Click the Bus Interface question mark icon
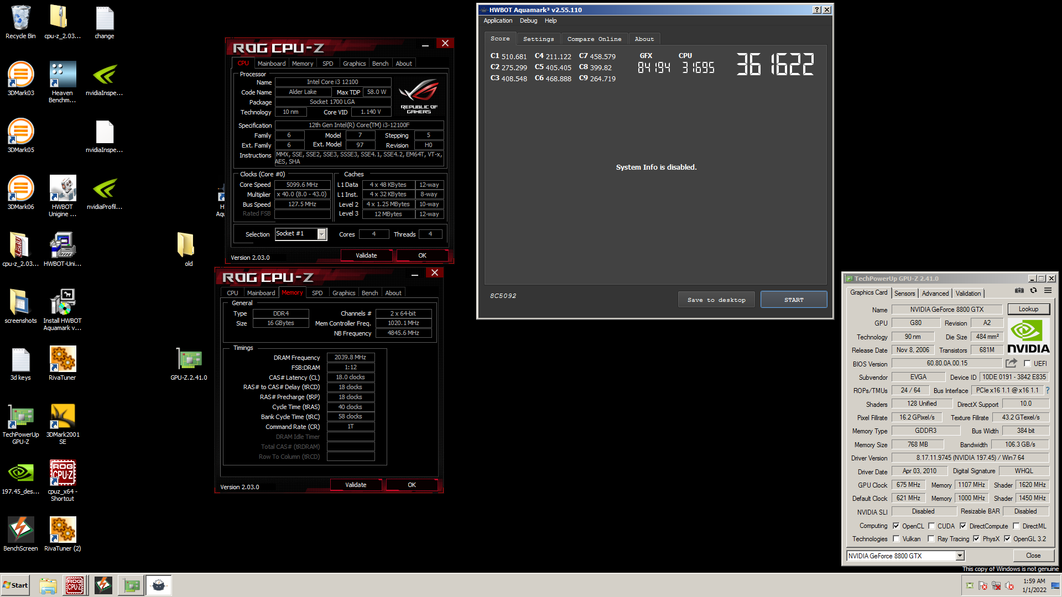 coord(1048,390)
